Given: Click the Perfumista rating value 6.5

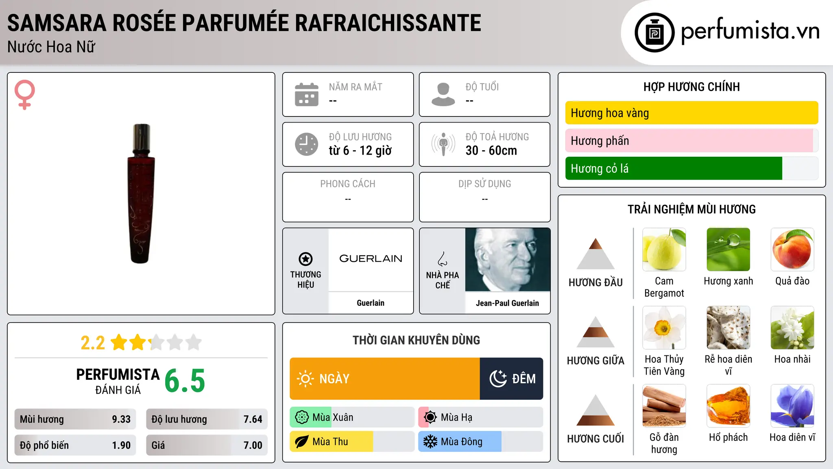Looking at the screenshot, I should click(185, 381).
